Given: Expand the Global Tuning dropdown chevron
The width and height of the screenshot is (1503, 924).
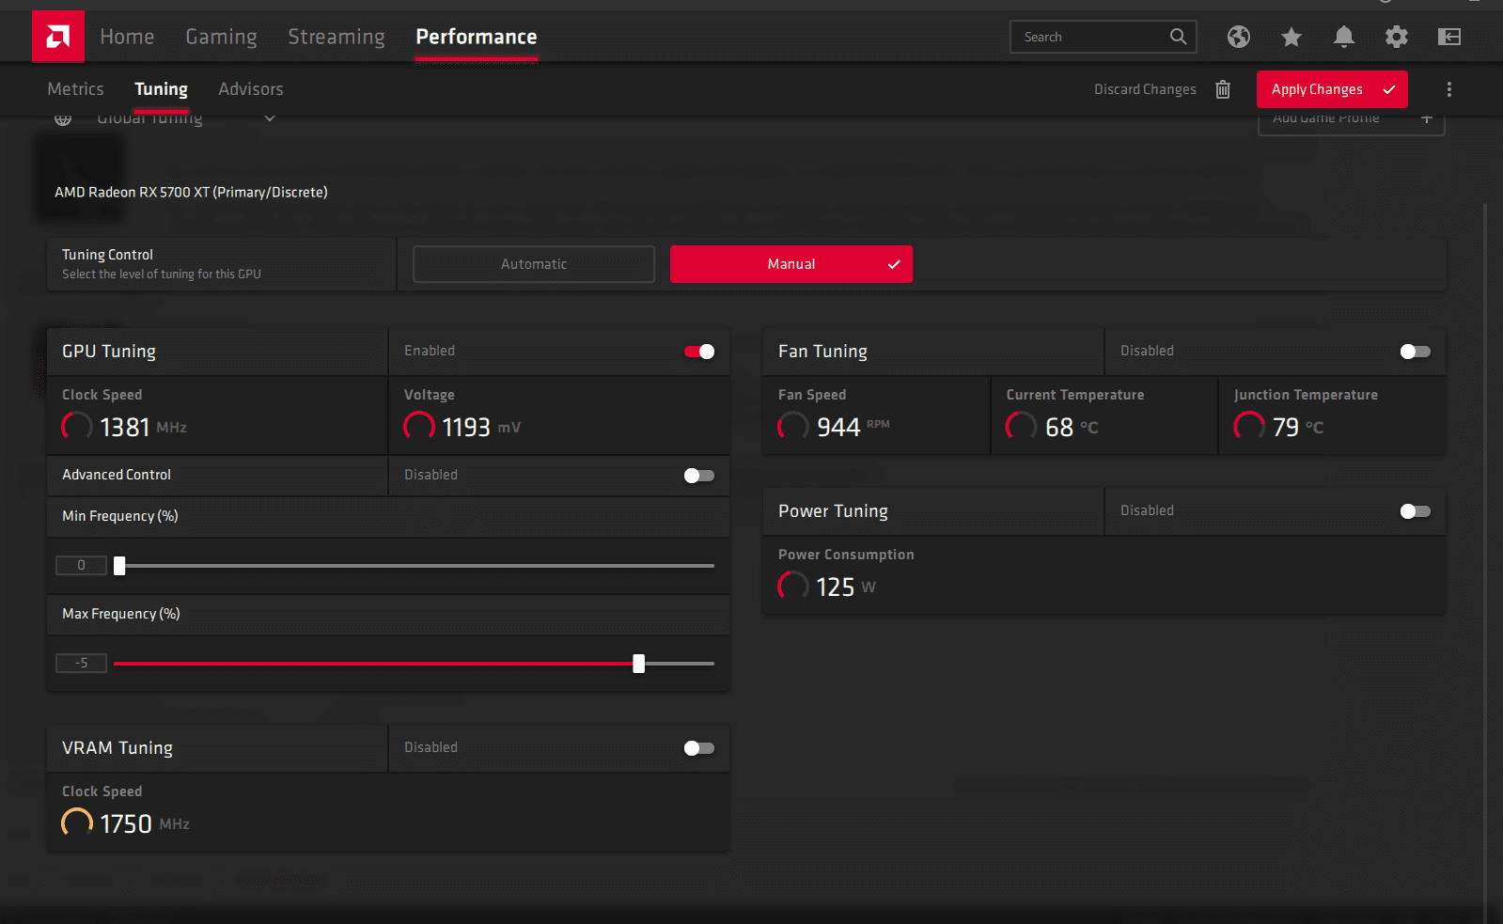Looking at the screenshot, I should pyautogui.click(x=270, y=118).
